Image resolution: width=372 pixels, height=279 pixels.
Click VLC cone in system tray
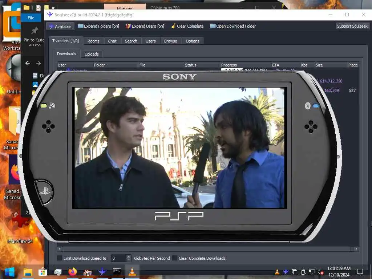pyautogui.click(x=277, y=272)
